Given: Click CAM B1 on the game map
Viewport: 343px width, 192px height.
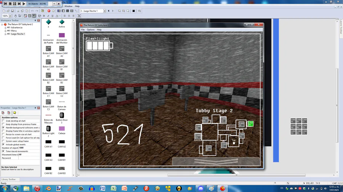Looking at the screenshot, I should [x=208, y=148].
